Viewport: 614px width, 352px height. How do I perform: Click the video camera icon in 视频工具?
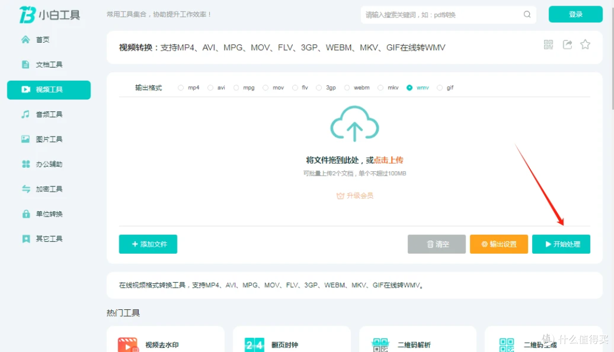tap(26, 90)
